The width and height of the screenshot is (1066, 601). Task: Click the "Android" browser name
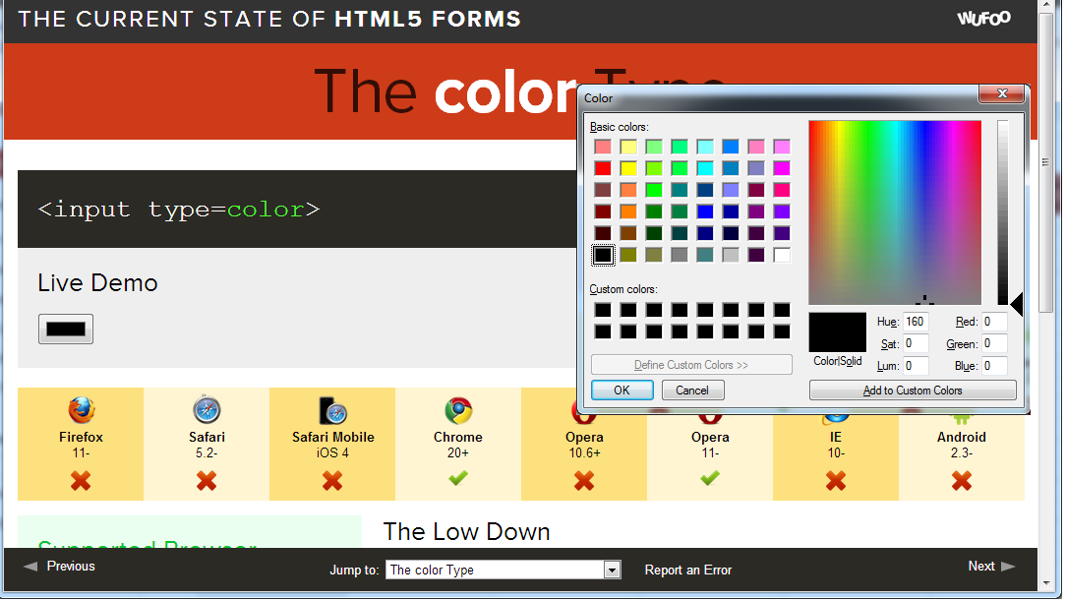click(962, 437)
